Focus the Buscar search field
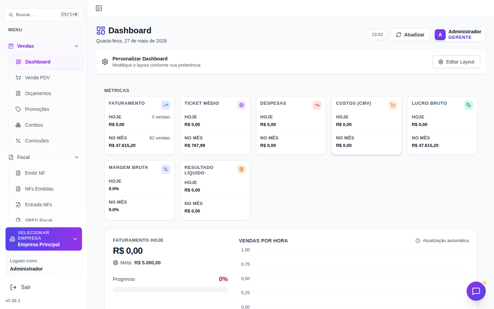The width and height of the screenshot is (494, 309). point(44,15)
